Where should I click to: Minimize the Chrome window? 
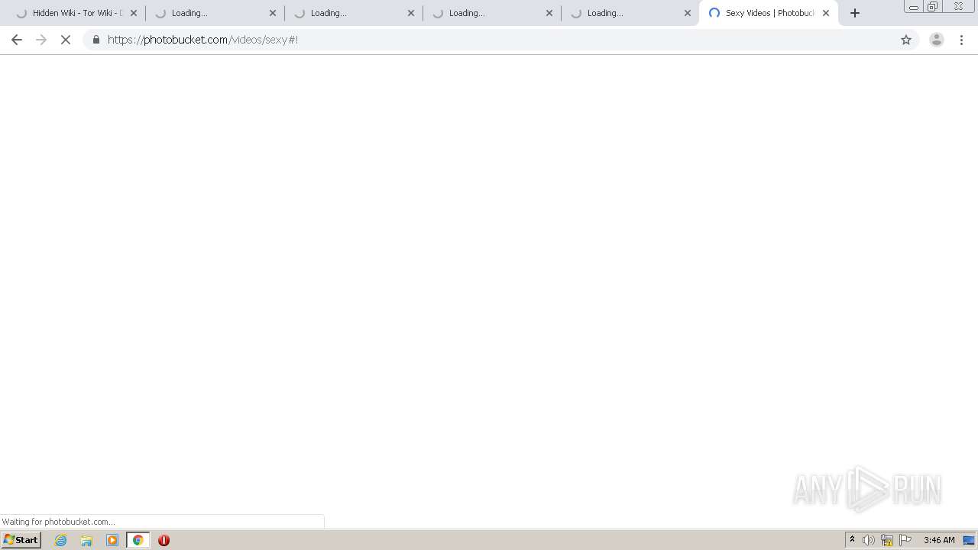pyautogui.click(x=914, y=7)
